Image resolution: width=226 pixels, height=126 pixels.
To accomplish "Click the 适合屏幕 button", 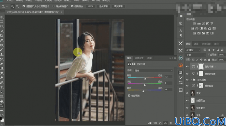I will coord(104,6).
